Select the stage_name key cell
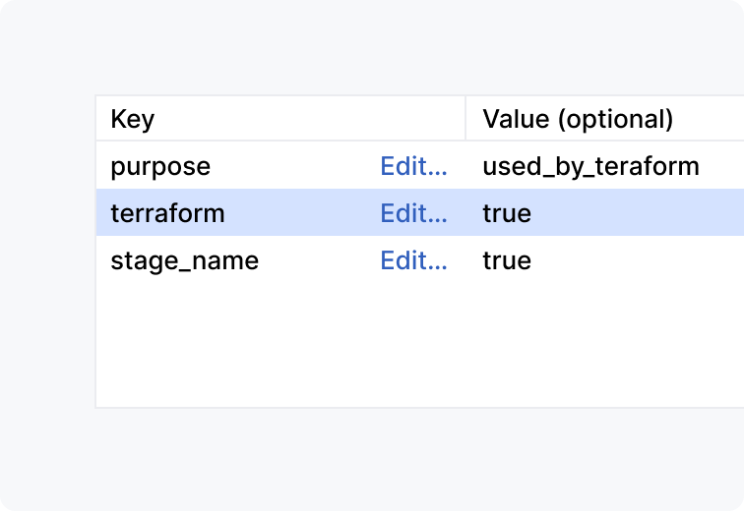This screenshot has width=744, height=511. point(184,260)
